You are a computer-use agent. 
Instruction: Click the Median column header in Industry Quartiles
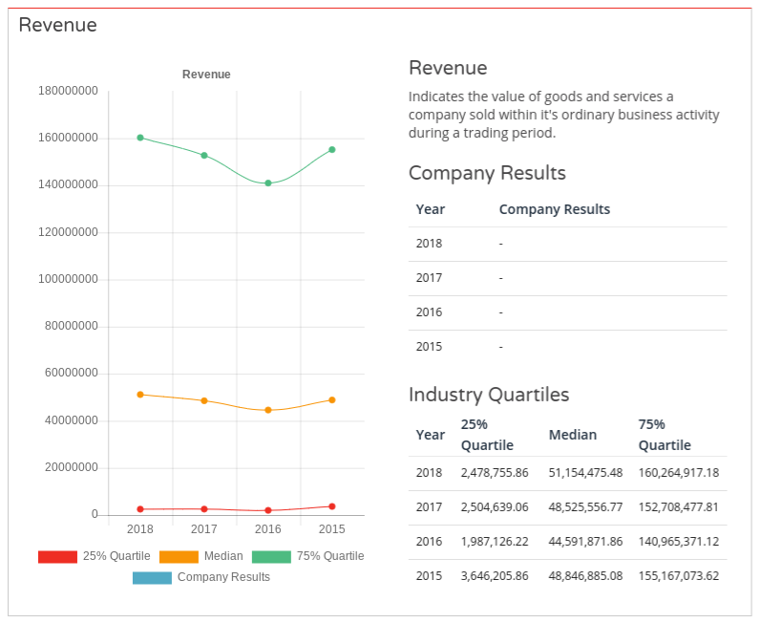coord(573,435)
